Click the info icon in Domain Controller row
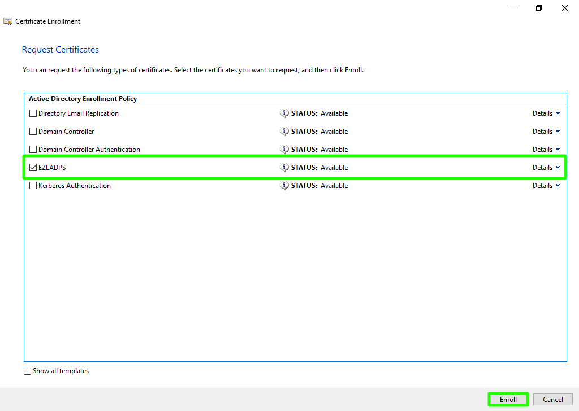This screenshot has height=411, width=579. (x=284, y=132)
